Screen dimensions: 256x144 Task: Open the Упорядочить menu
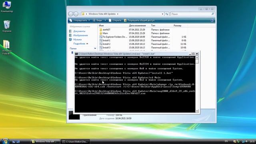[x=80, y=20]
